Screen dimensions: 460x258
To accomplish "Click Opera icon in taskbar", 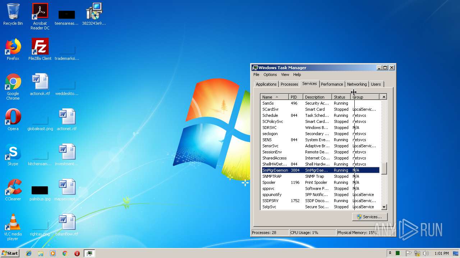I will (x=77, y=253).
